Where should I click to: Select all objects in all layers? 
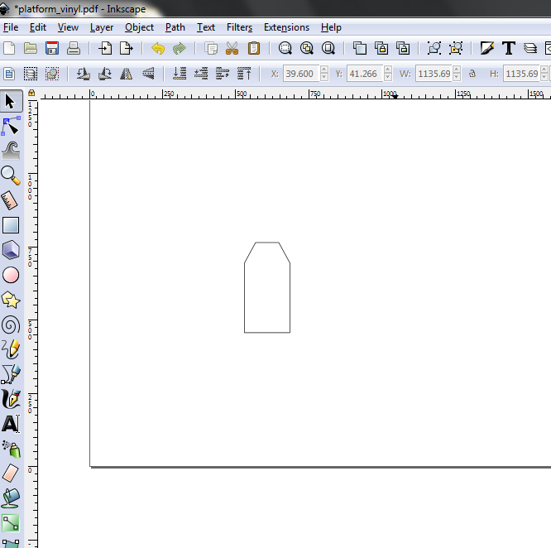[x=31, y=74]
